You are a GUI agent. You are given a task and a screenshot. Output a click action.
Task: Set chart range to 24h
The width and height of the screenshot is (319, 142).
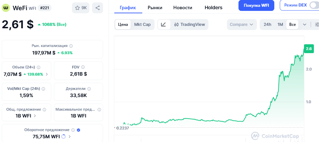(267, 25)
